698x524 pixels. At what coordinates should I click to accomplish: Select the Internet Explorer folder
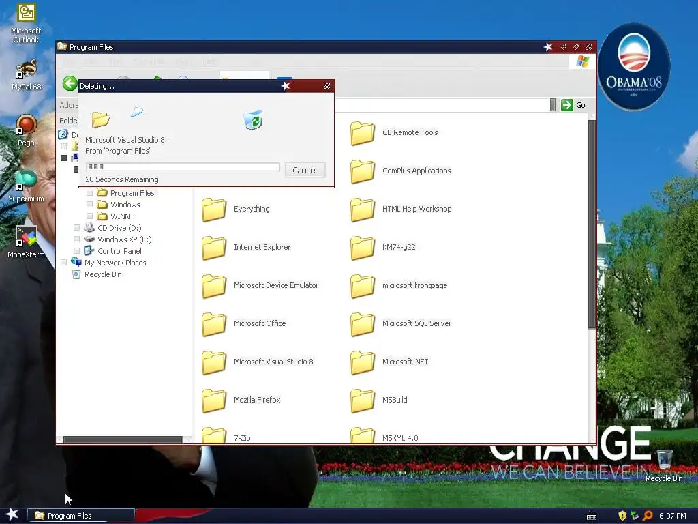click(245, 248)
